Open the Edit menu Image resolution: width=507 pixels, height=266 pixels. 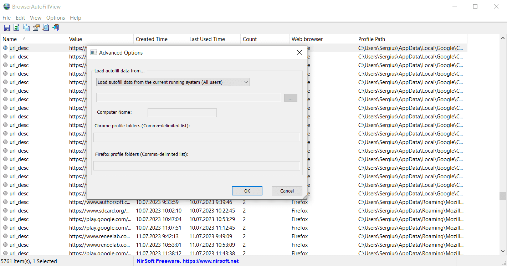(20, 18)
